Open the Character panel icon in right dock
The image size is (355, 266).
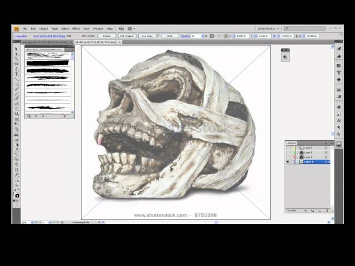click(339, 121)
